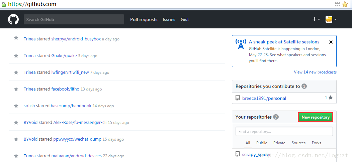Focus the Find a repository field
Viewport: 352px width, 162px height.
click(284, 131)
